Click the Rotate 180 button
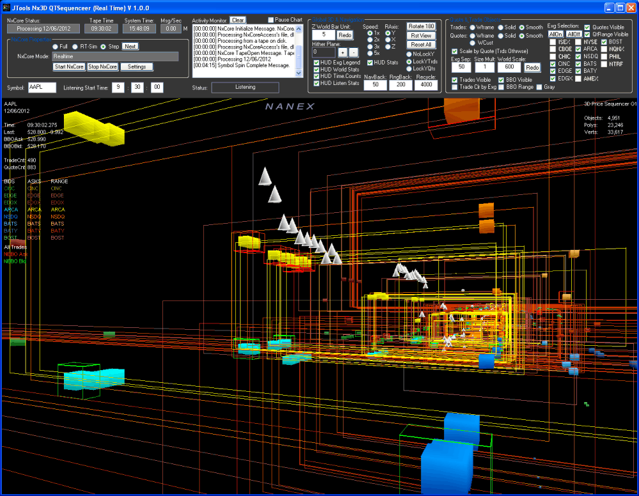639x496 pixels. point(421,26)
